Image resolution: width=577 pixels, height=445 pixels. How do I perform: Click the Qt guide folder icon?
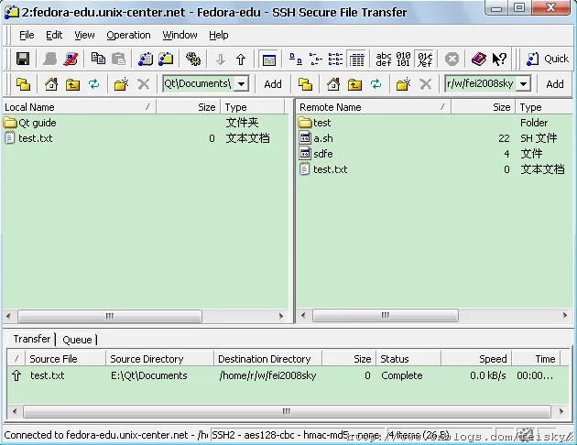pyautogui.click(x=10, y=122)
